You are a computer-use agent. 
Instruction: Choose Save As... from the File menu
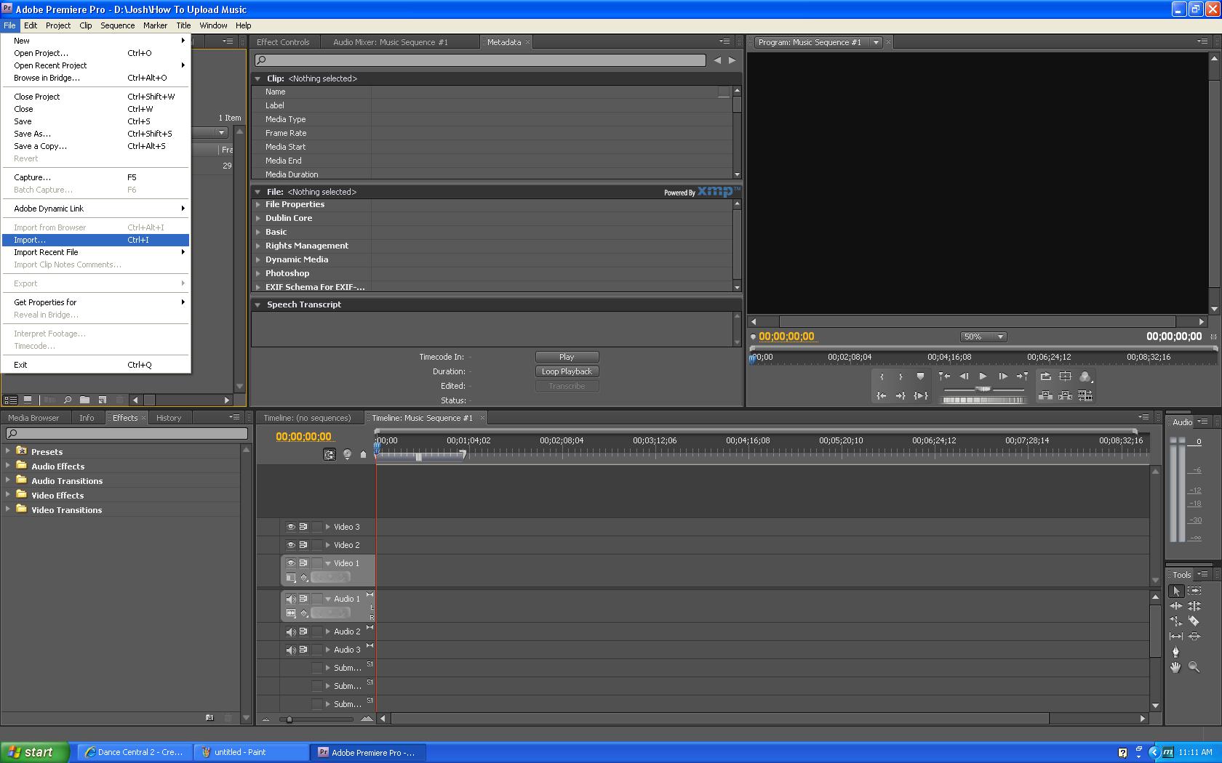point(95,134)
